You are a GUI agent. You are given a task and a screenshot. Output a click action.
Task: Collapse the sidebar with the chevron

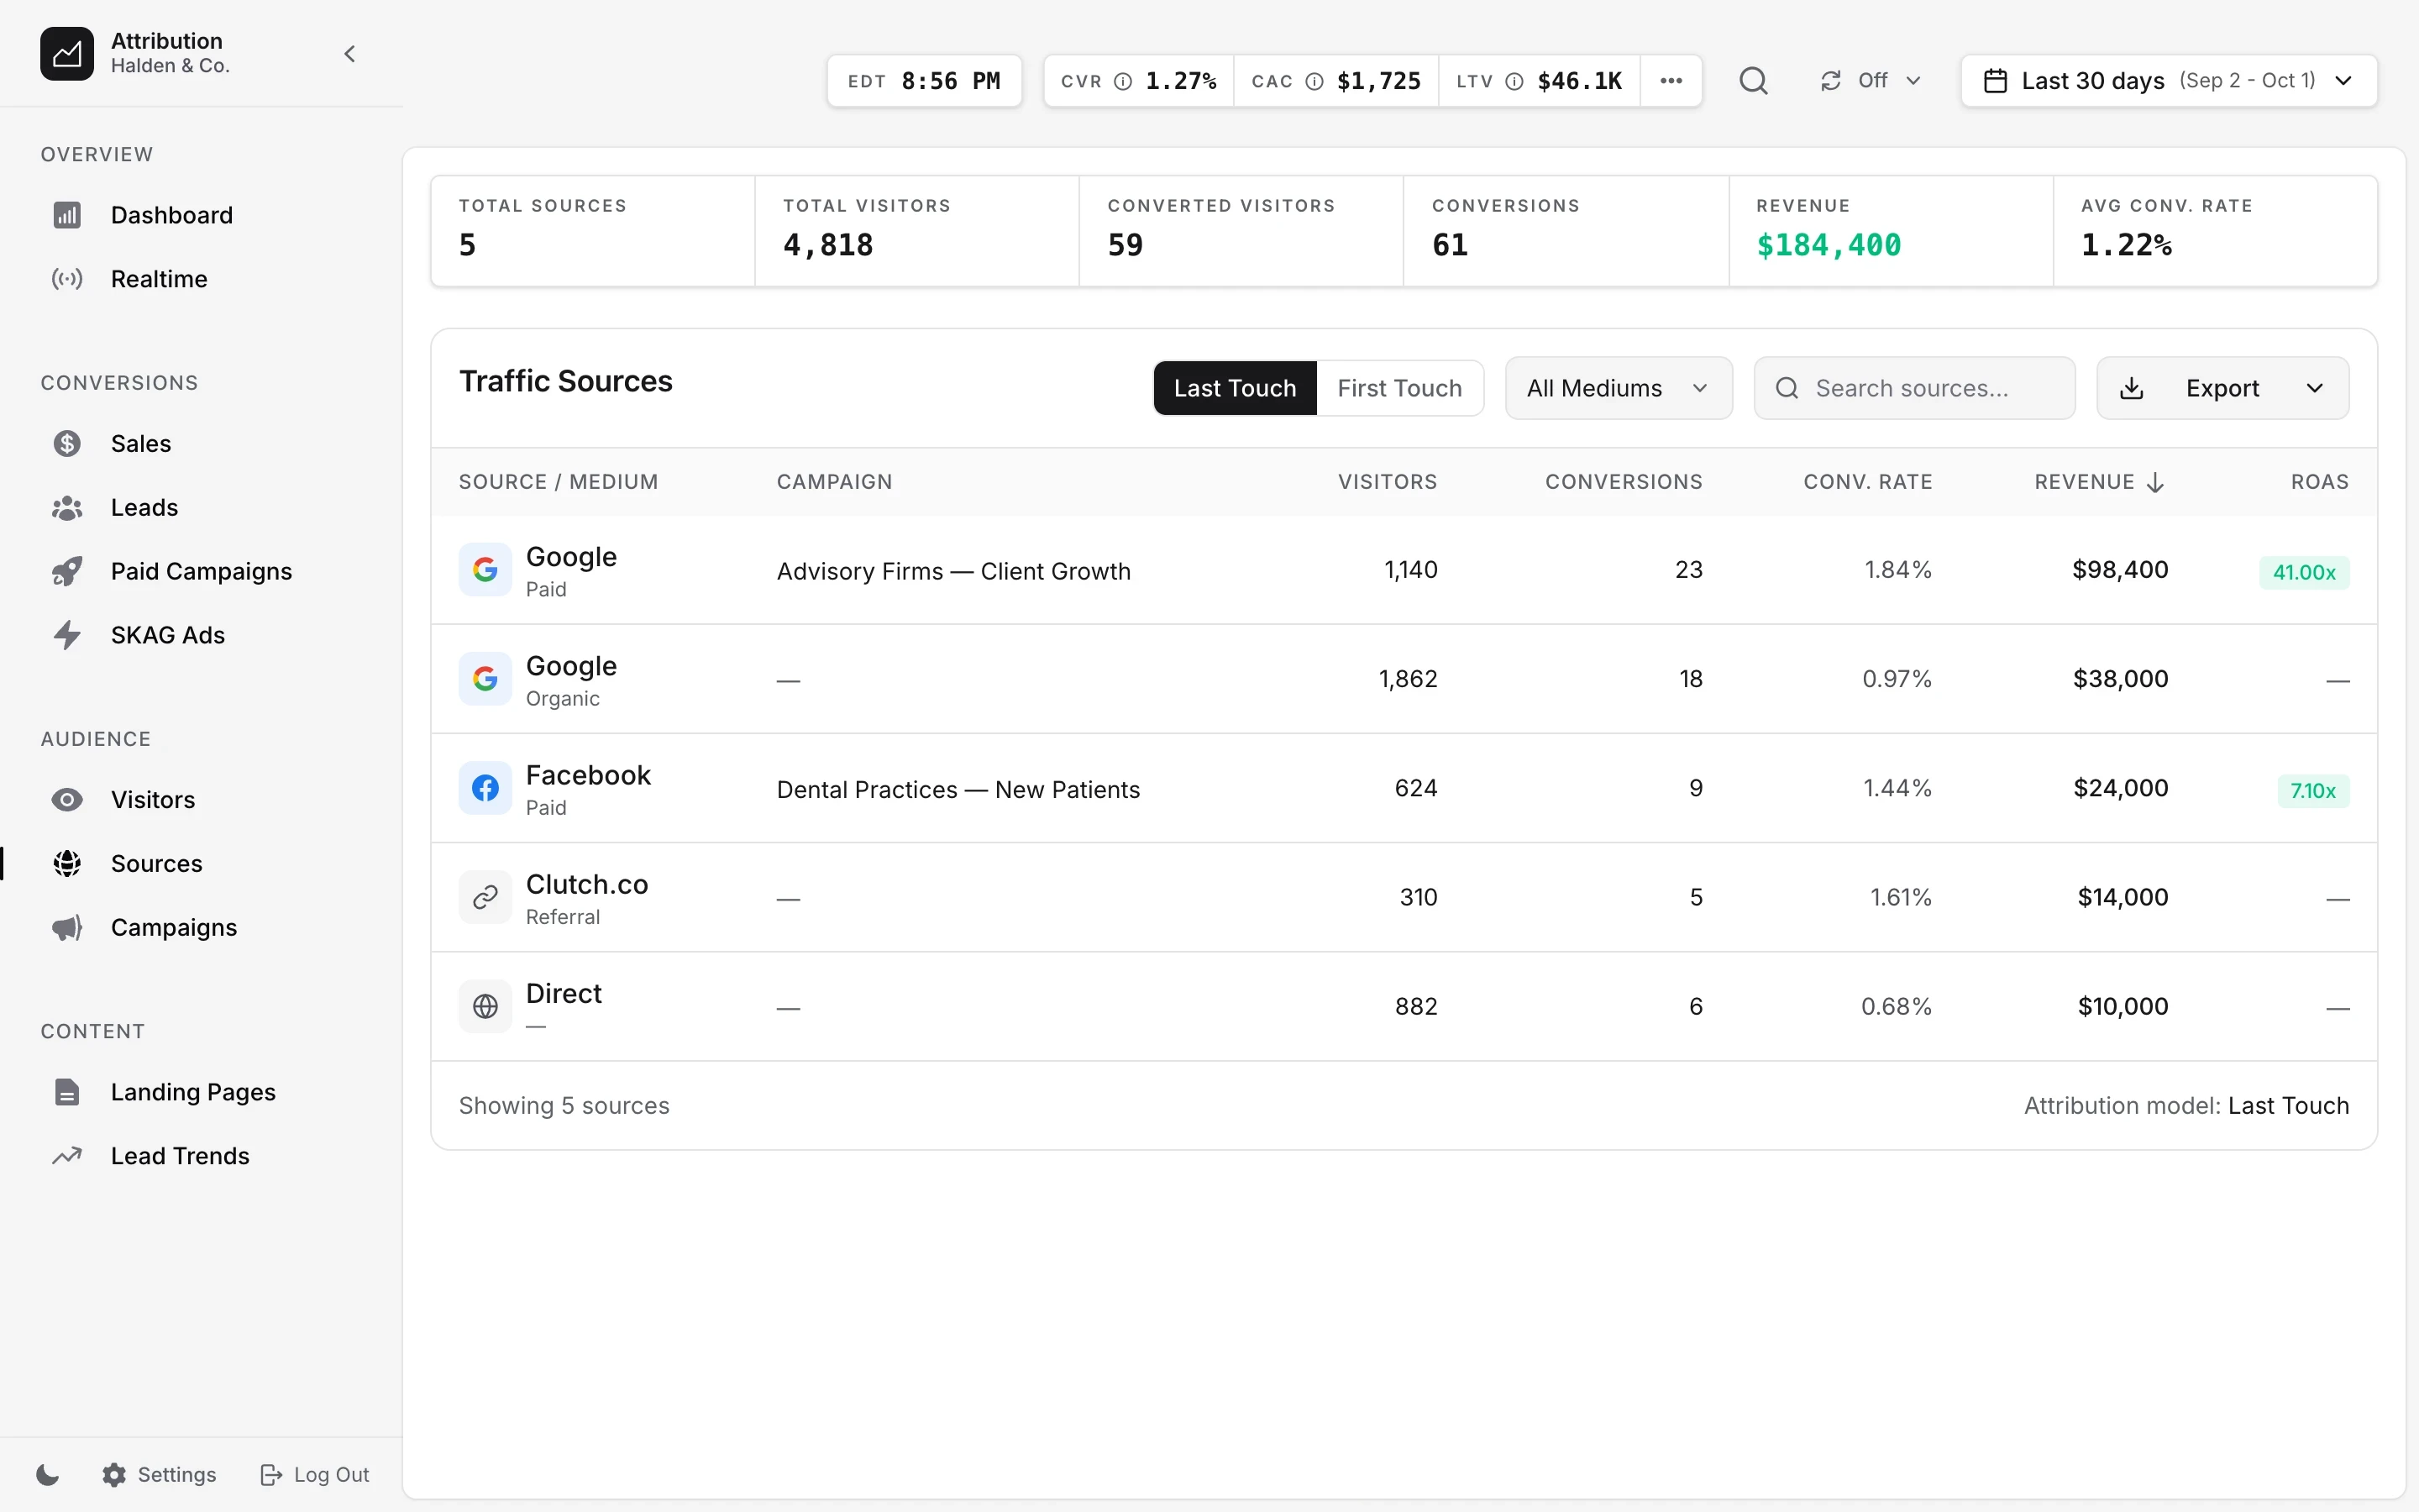[x=350, y=54]
